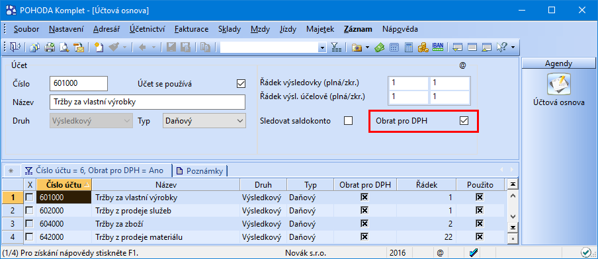Click the send by e-mail envelope icon
This screenshot has height=259, width=598.
[x=79, y=47]
